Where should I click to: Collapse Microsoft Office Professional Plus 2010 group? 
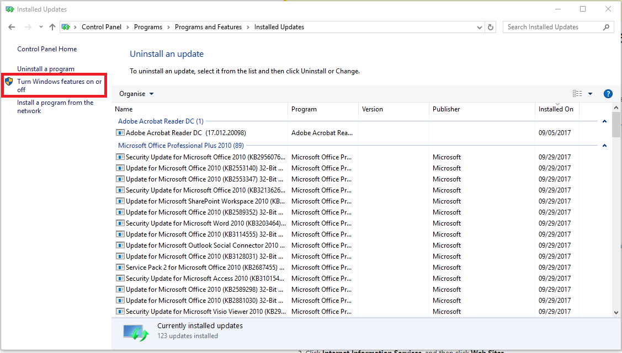coord(604,146)
